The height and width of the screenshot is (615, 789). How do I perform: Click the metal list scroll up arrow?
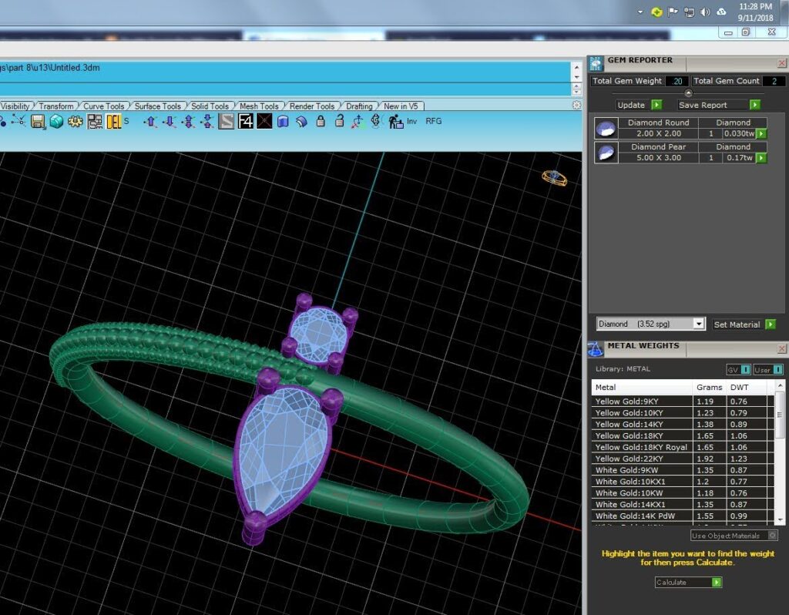(781, 385)
